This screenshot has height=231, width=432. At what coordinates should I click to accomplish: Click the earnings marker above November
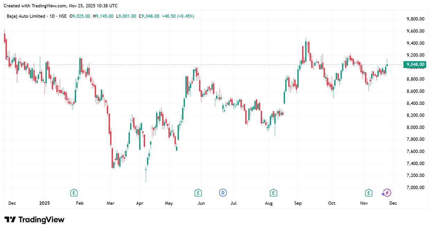pyautogui.click(x=369, y=193)
